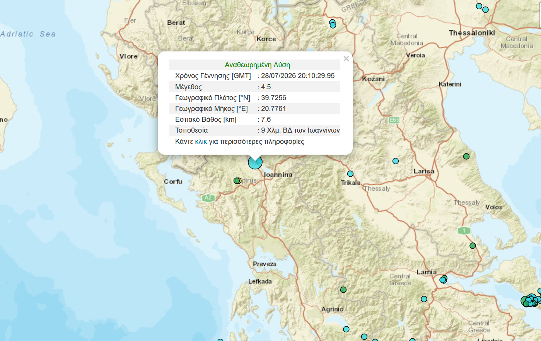
Task: Select the green marker south of Volos
Action: coord(473,246)
